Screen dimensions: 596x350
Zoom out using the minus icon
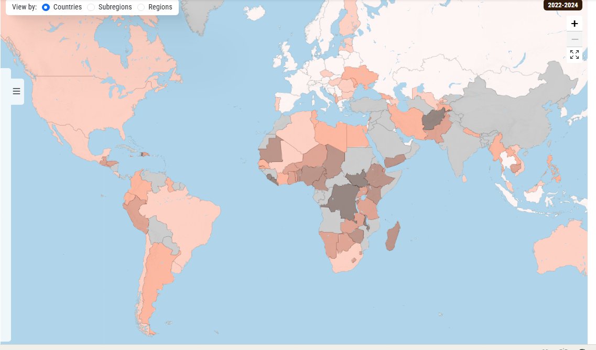coord(575,39)
